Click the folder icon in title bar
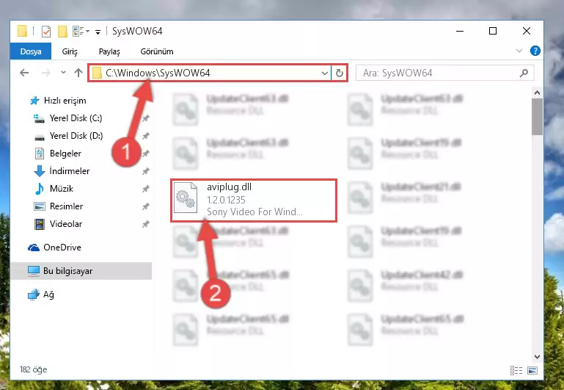The image size is (564, 390). 22,32
